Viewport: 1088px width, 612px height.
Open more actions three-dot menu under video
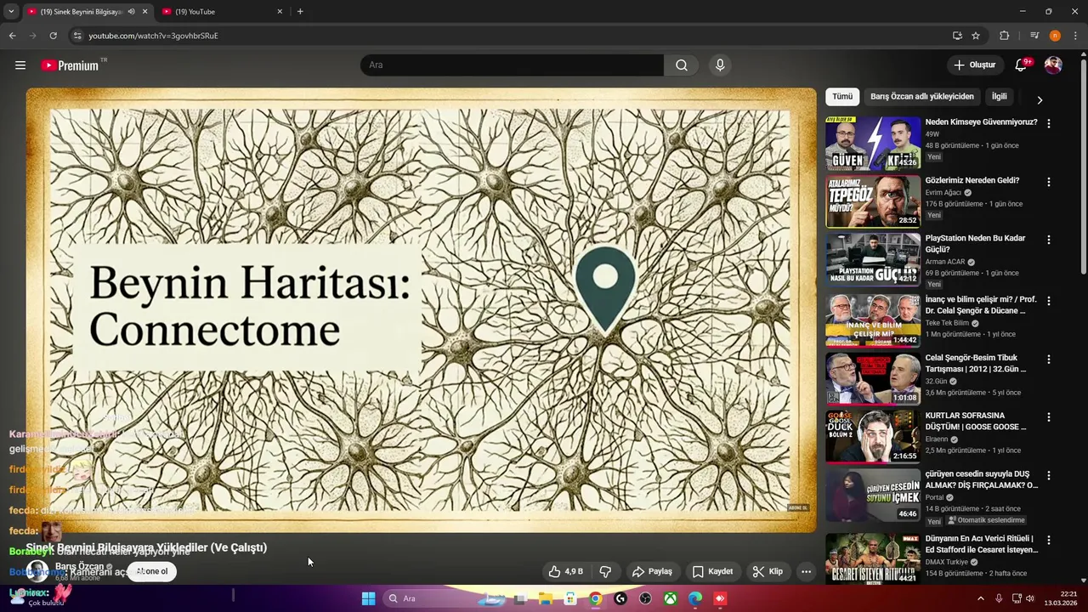(x=806, y=571)
